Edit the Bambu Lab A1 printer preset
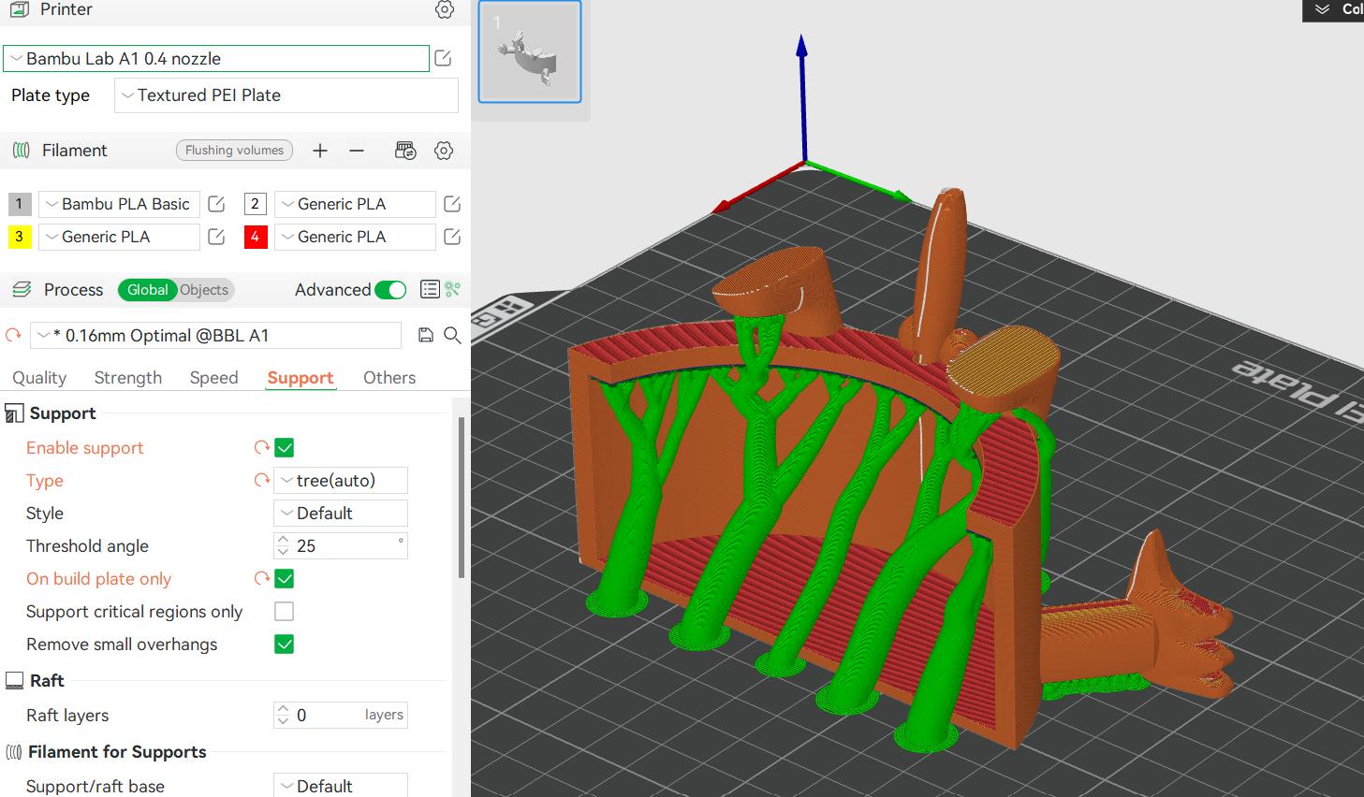The image size is (1364, 797). (444, 58)
